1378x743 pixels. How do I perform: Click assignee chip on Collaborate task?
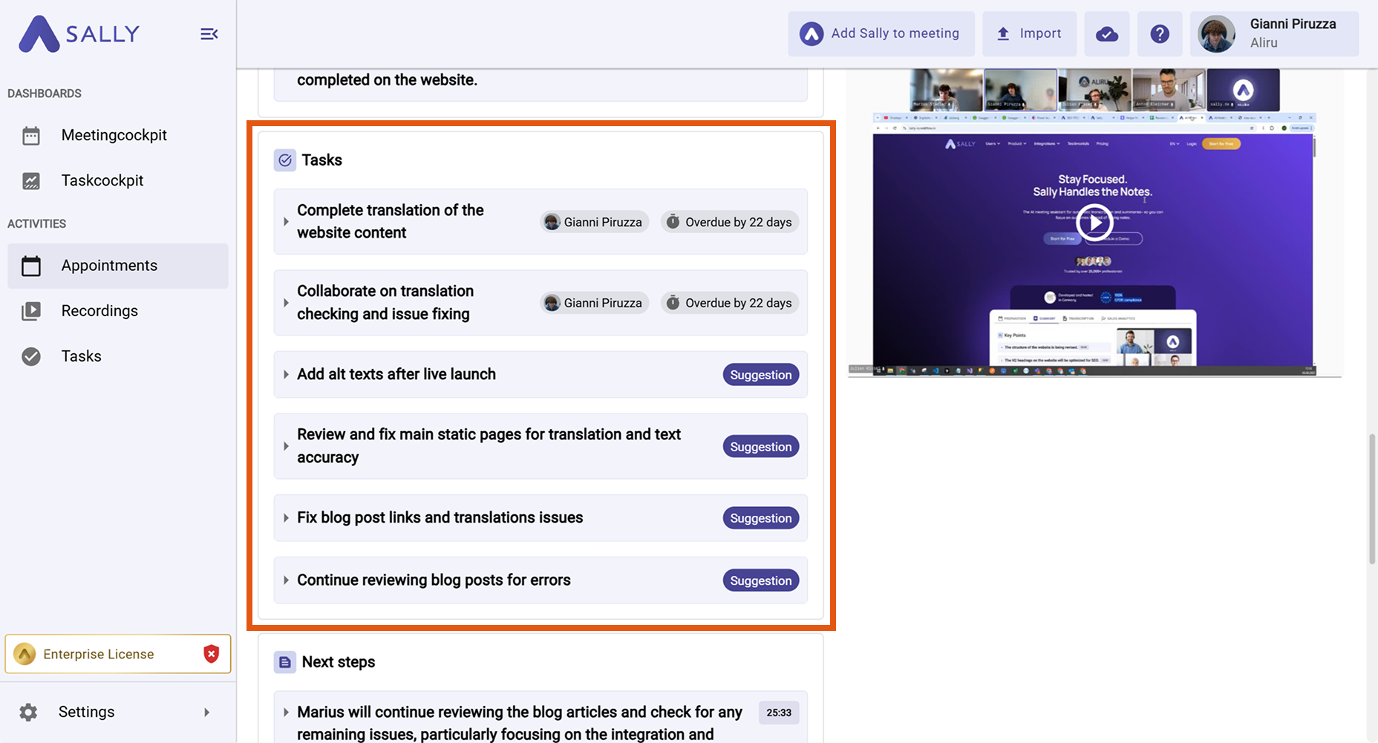[595, 303]
